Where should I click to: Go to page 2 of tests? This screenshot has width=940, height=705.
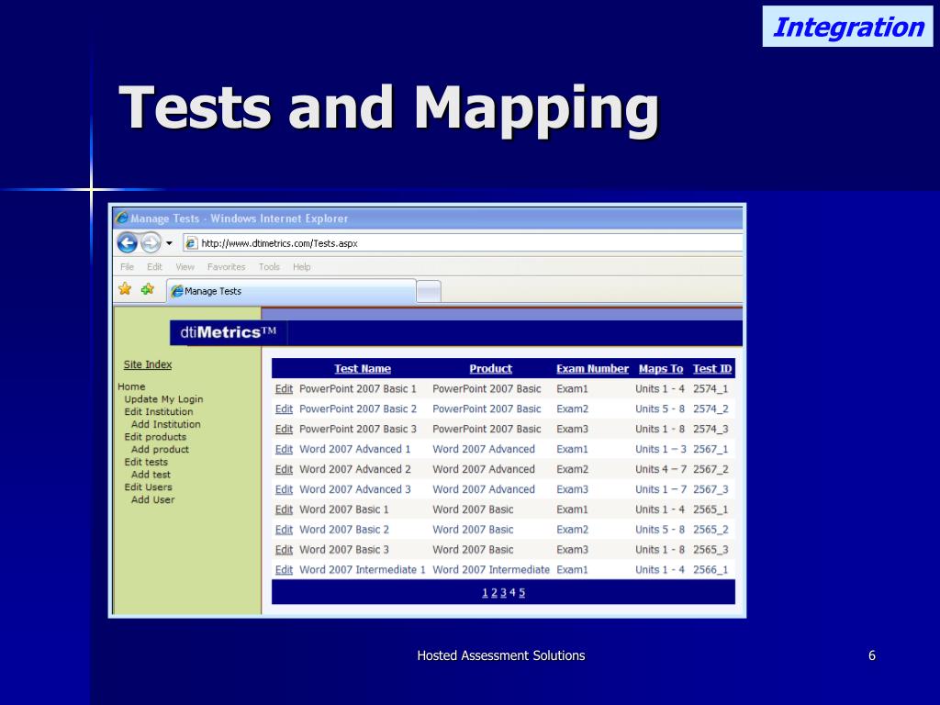click(494, 592)
